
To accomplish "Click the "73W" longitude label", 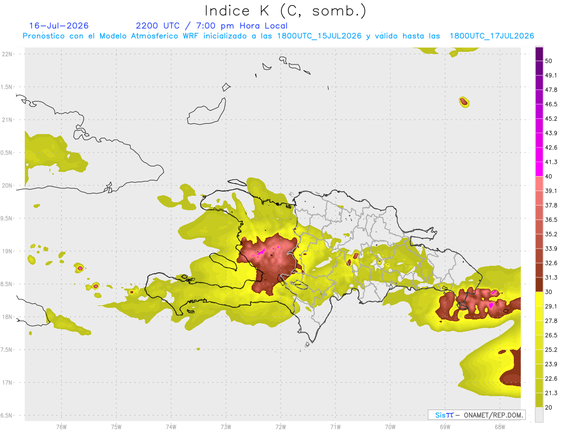I will (226, 427).
